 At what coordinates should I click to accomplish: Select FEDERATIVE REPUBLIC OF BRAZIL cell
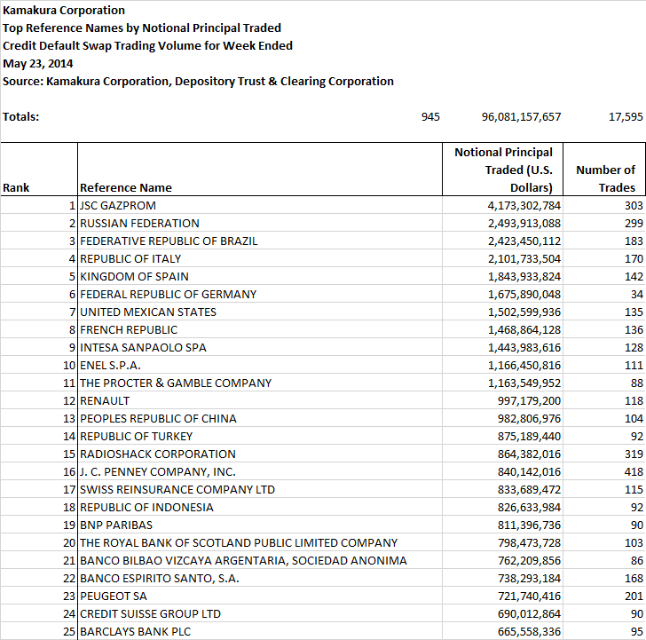(x=260, y=241)
